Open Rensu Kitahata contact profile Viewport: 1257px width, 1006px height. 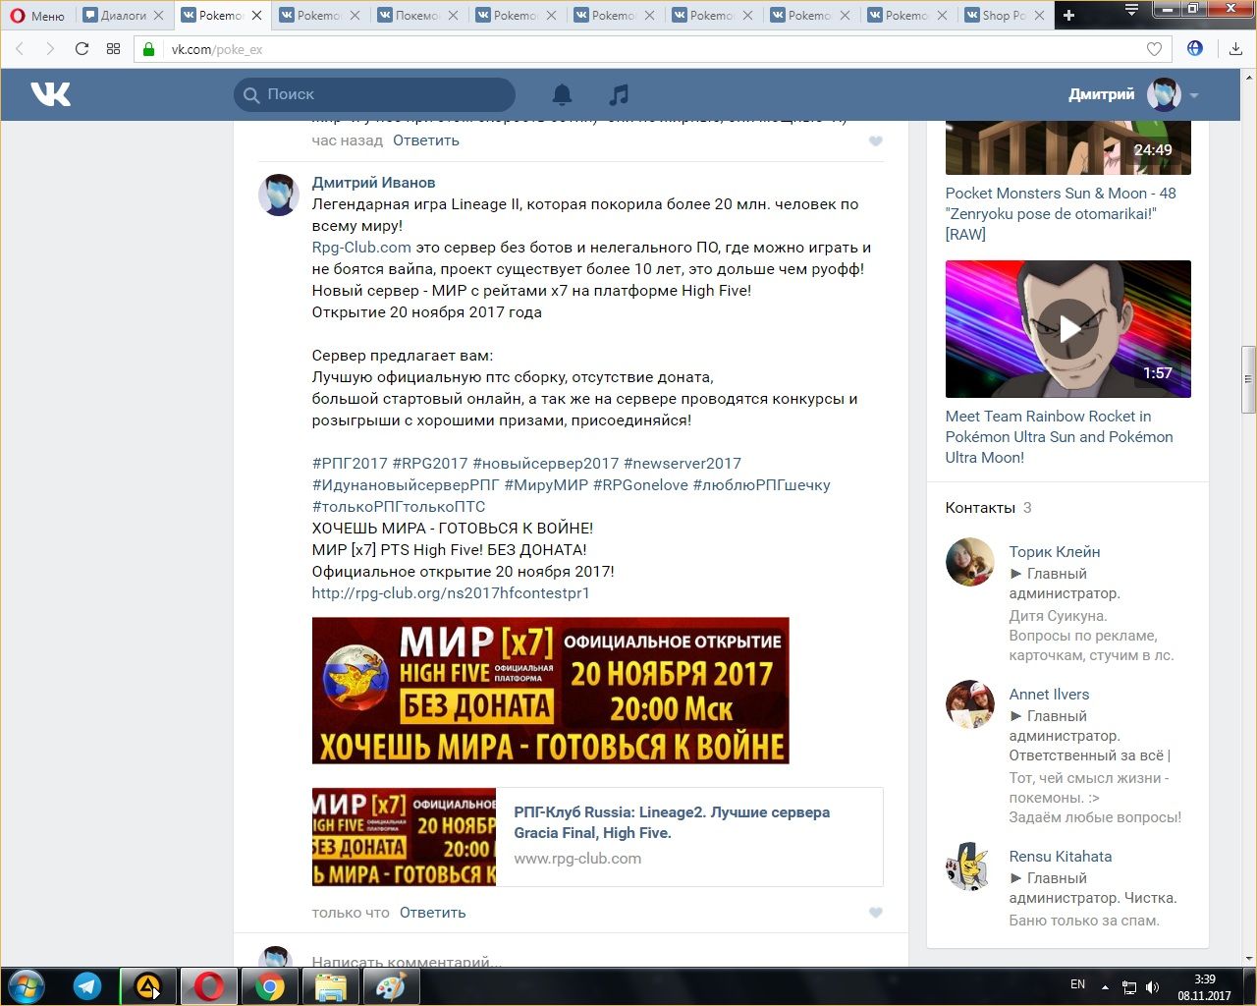click(1061, 857)
